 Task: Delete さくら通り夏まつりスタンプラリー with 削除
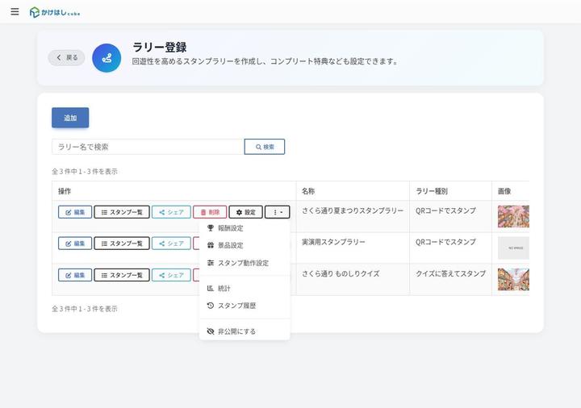click(210, 212)
